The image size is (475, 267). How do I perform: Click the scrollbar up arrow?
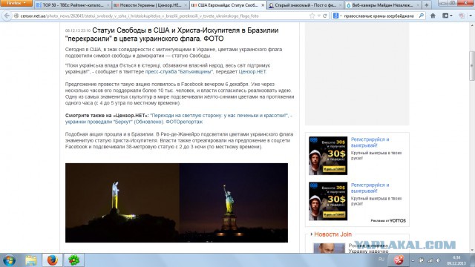pyautogui.click(x=472, y=25)
